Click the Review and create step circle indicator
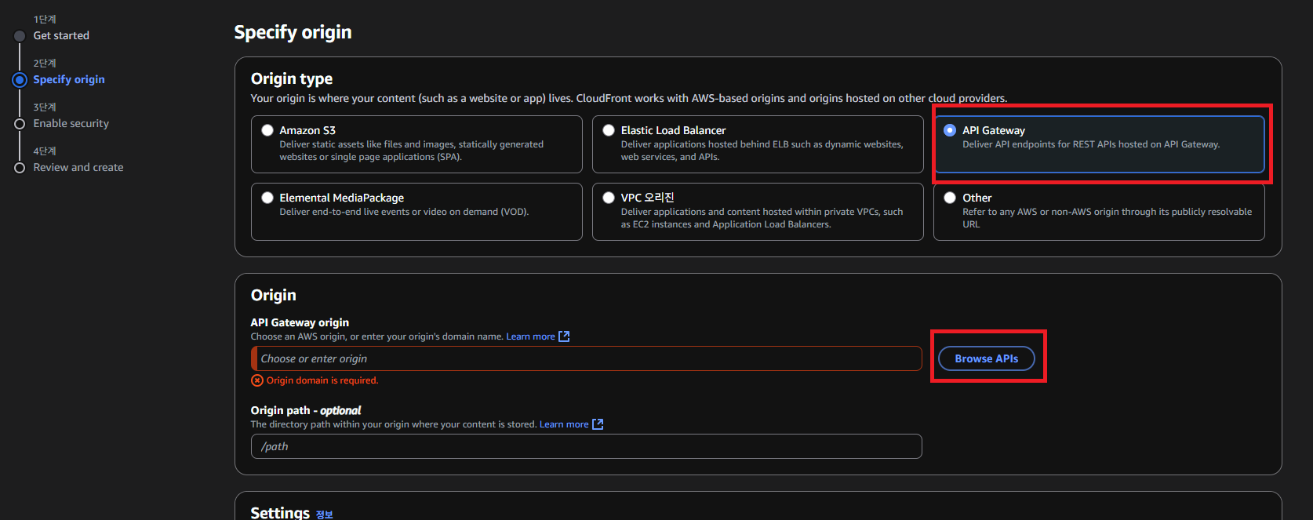 tap(20, 168)
